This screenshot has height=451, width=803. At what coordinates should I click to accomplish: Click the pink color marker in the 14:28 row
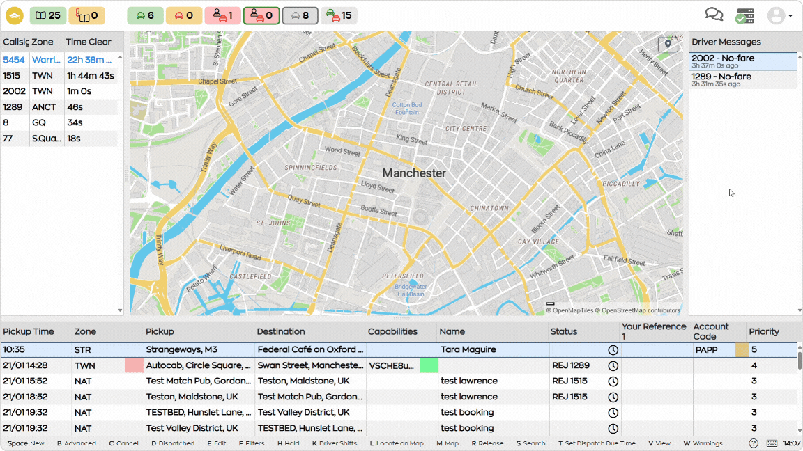point(134,365)
